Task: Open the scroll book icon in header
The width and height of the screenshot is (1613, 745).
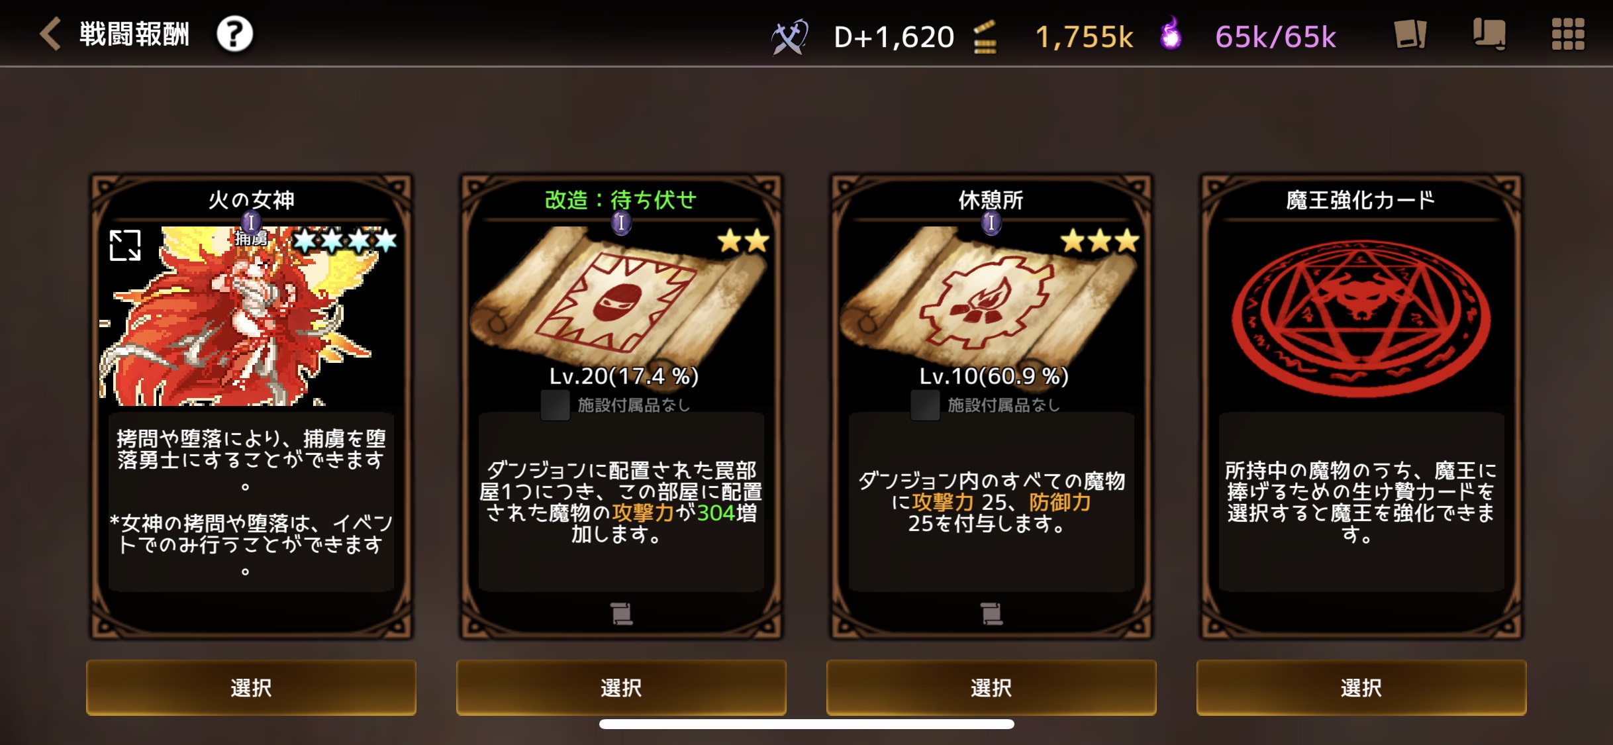Action: click(1489, 34)
